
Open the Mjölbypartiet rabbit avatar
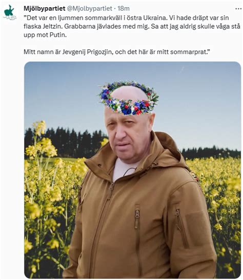(10, 12)
